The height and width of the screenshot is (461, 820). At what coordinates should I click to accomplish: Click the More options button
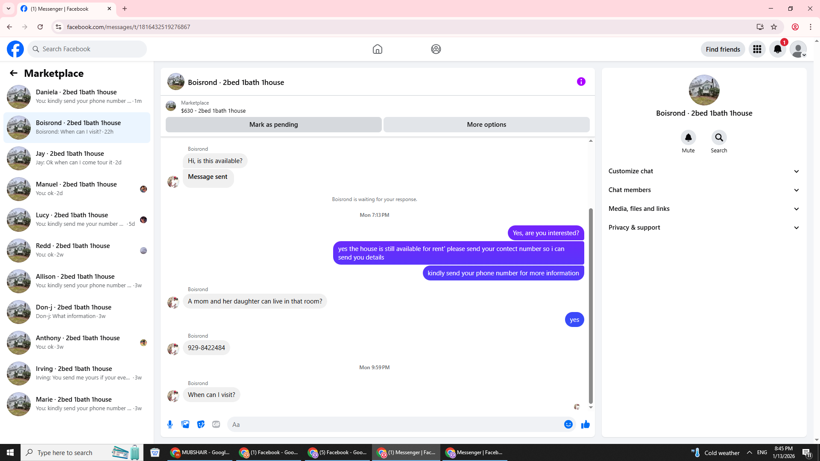click(486, 125)
